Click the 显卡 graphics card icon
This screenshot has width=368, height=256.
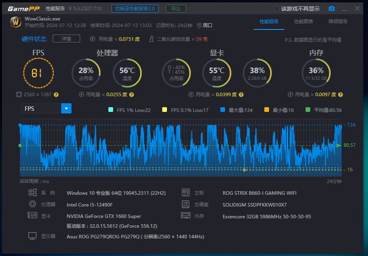point(33,215)
